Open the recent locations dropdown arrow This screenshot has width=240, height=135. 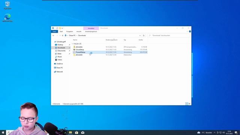point(60,36)
